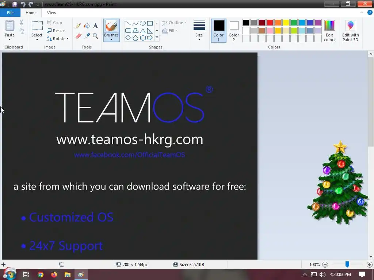Pick the yellow color swatch
374x280 pixels.
(x=286, y=23)
